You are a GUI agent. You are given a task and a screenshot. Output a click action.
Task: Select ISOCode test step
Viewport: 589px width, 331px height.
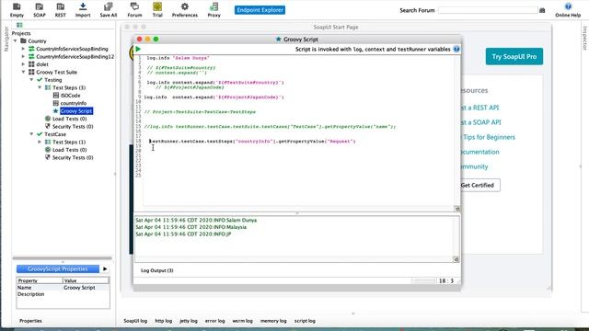click(x=70, y=96)
